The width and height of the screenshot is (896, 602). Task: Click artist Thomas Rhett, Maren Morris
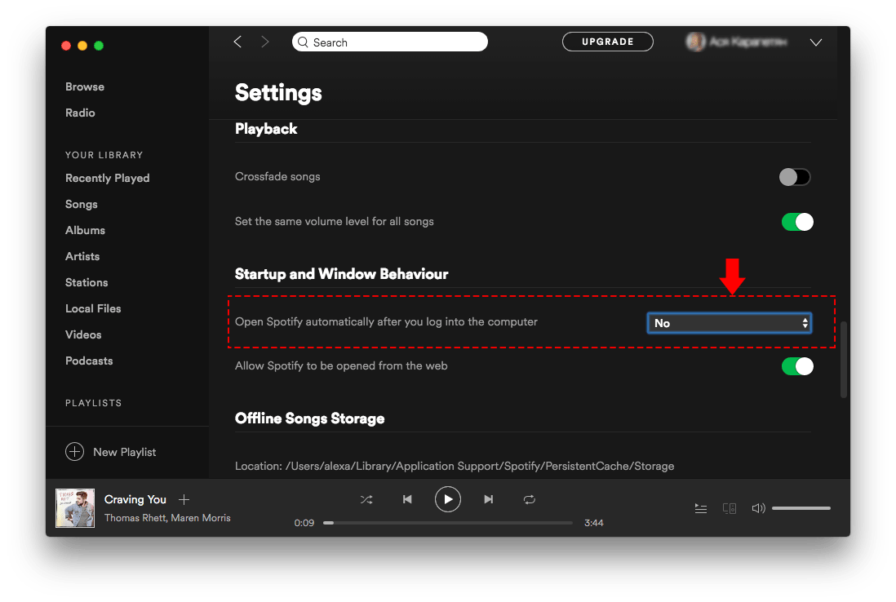coord(167,518)
